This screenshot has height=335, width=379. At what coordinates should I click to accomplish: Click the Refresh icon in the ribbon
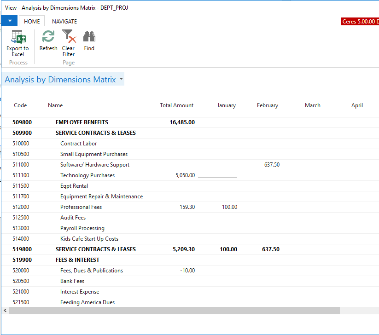click(x=48, y=37)
